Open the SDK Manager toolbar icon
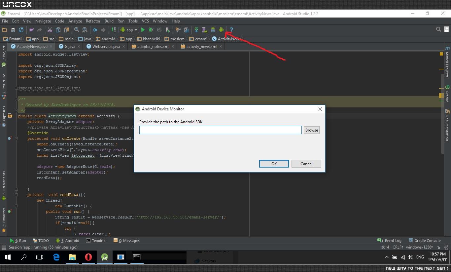The height and width of the screenshot is (272, 451). [213, 30]
